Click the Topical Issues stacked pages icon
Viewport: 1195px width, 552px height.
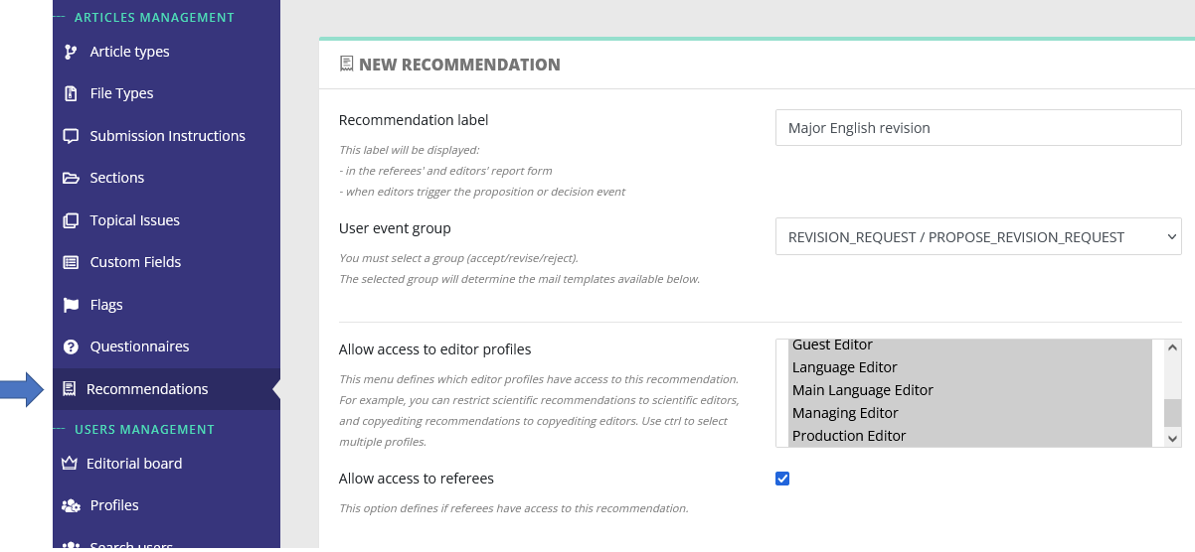(70, 220)
